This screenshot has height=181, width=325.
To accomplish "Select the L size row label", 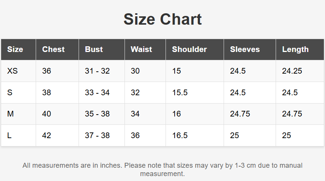I will 9,135.
